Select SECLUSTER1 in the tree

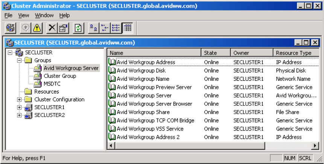[49, 107]
